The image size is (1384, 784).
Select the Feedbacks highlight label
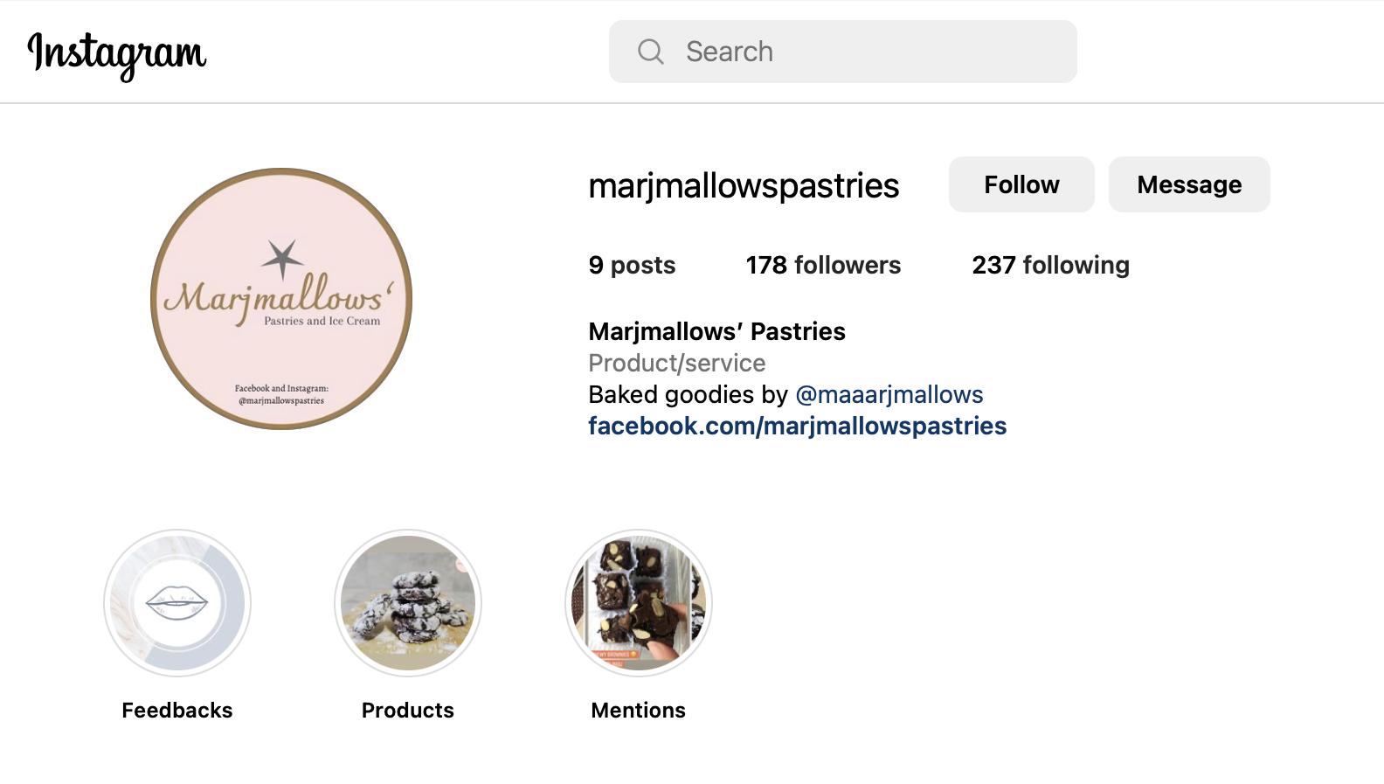(177, 710)
